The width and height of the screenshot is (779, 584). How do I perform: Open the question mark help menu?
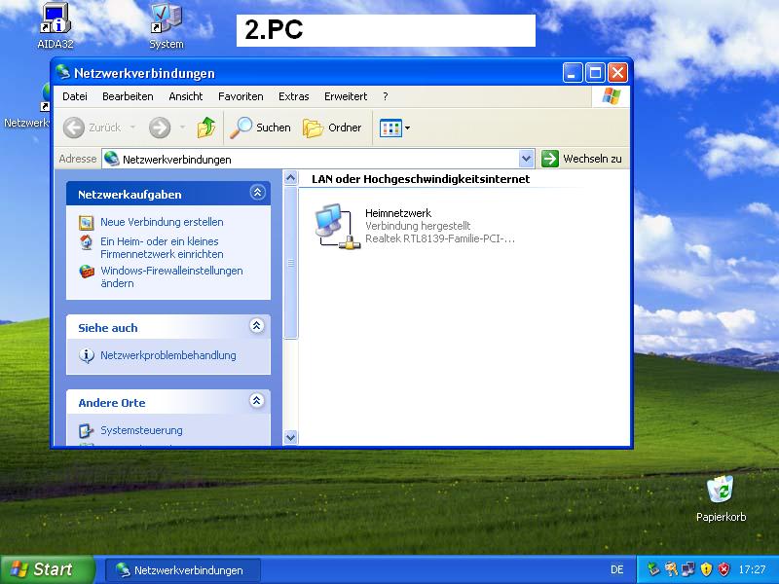coord(385,96)
